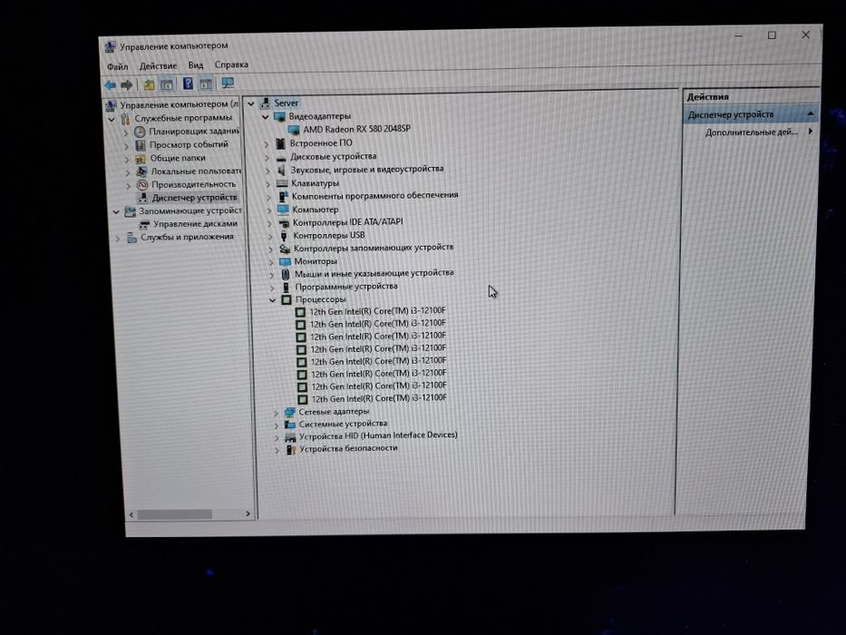Expand the Программные устройства category

point(272,288)
